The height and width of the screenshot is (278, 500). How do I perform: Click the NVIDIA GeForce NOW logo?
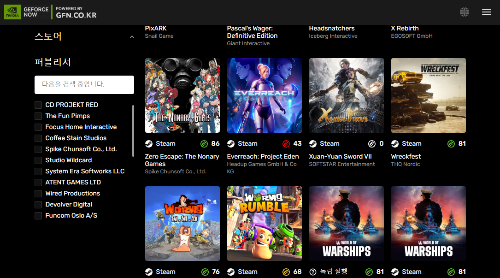pos(26,12)
